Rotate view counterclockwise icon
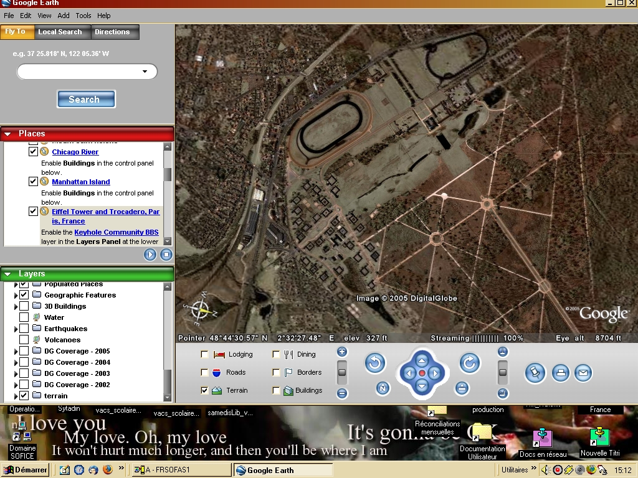Screen dimensions: 638x478 [x=374, y=363]
